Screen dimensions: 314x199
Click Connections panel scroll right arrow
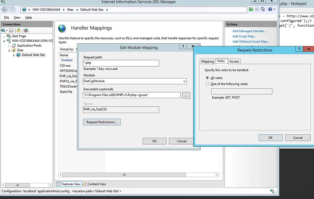50,185
